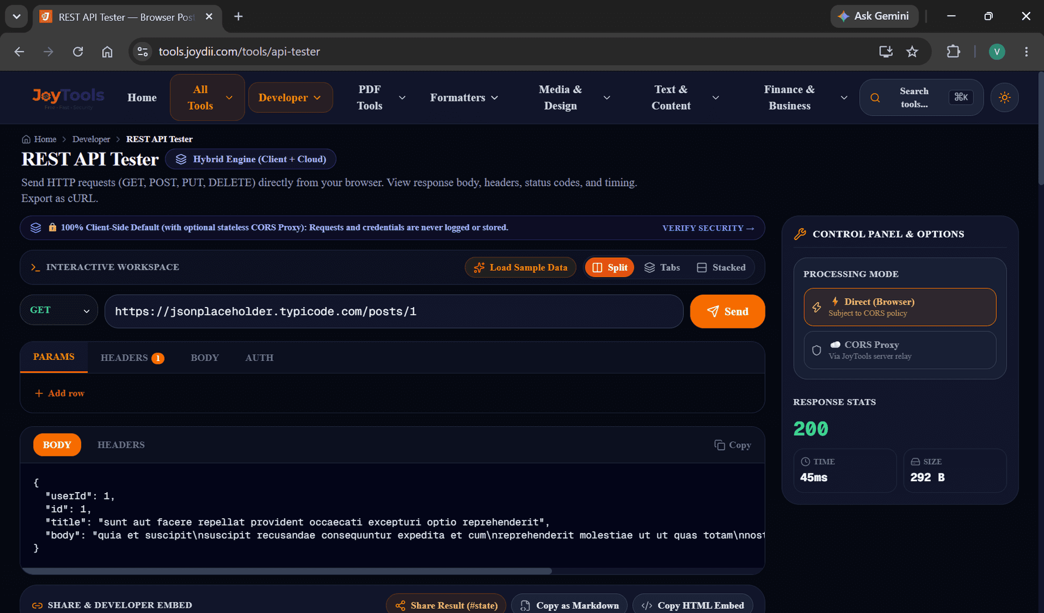
Task: Click the 45ms time value
Action: click(x=814, y=478)
